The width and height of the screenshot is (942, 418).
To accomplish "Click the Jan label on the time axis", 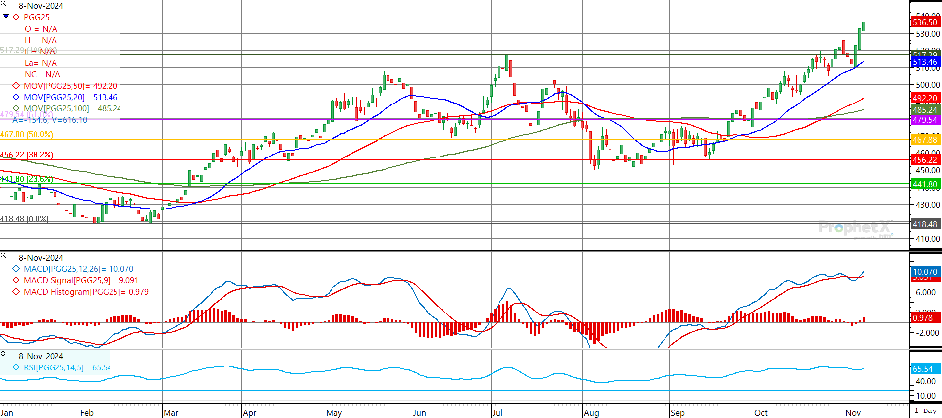I will tap(7, 413).
